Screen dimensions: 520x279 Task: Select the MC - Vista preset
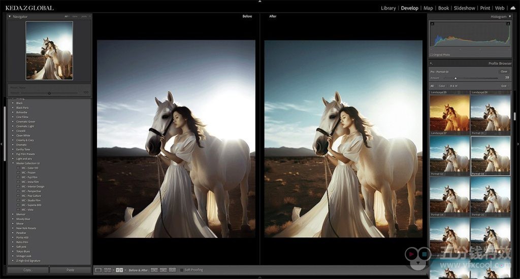click(x=27, y=210)
